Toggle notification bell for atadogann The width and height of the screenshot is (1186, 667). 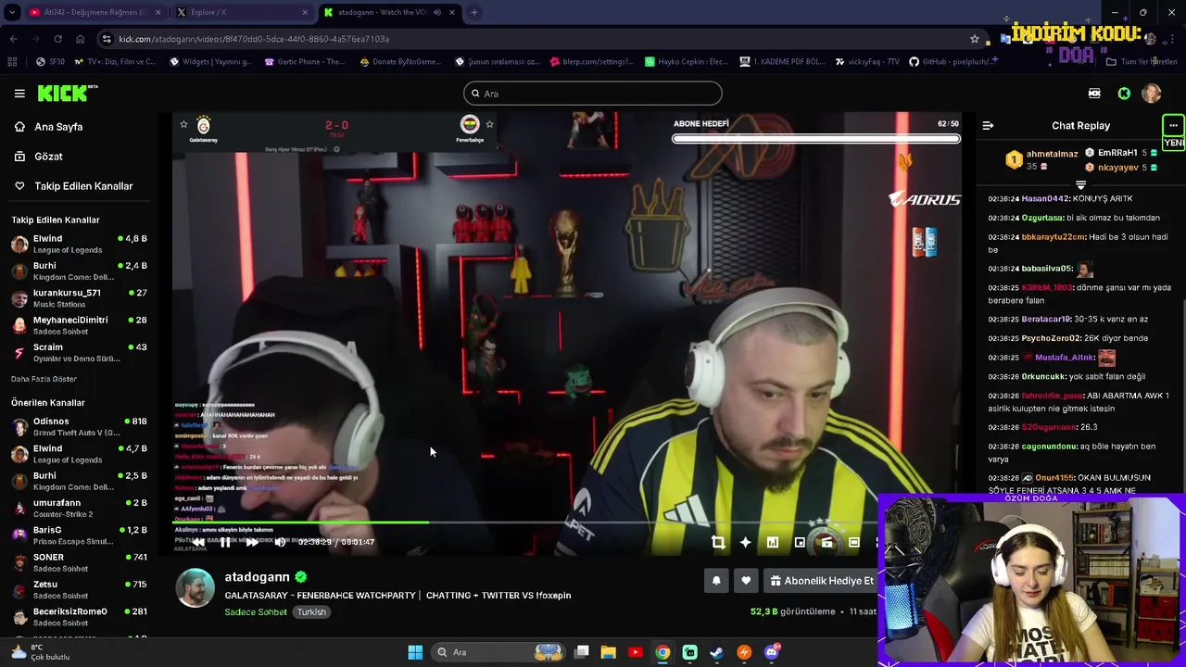(716, 581)
